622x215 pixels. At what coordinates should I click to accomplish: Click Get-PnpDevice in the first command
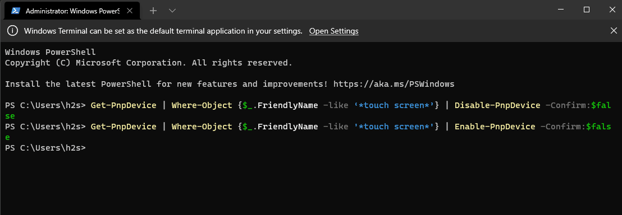[124, 105]
